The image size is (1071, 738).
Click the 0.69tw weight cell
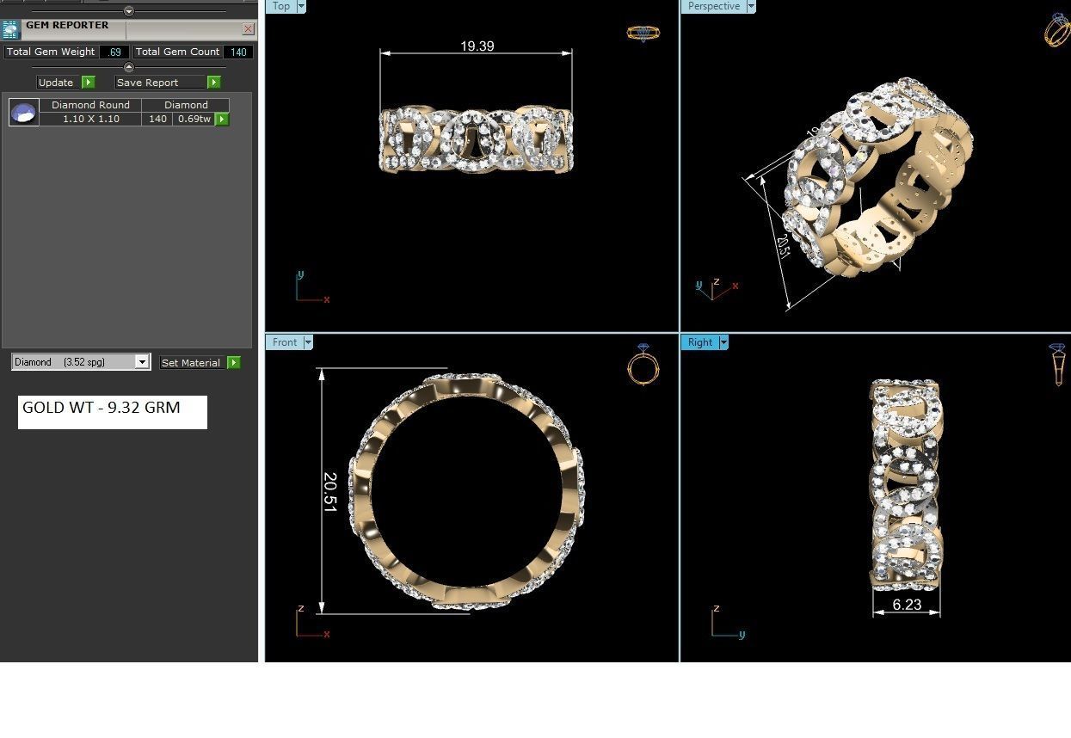coord(194,119)
